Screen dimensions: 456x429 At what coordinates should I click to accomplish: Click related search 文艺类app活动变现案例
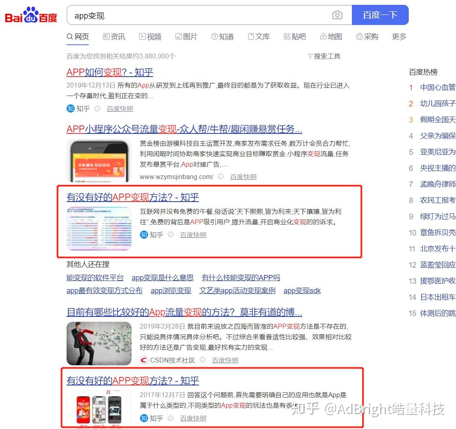tap(237, 291)
